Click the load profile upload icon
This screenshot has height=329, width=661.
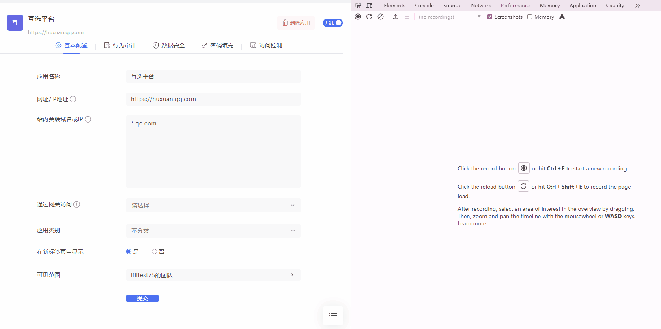tap(396, 17)
